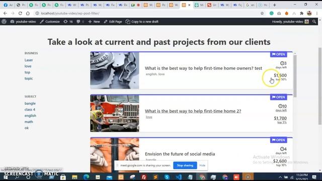Go back with browser back arrow
This screenshot has height=181, width=322.
point(5,14)
